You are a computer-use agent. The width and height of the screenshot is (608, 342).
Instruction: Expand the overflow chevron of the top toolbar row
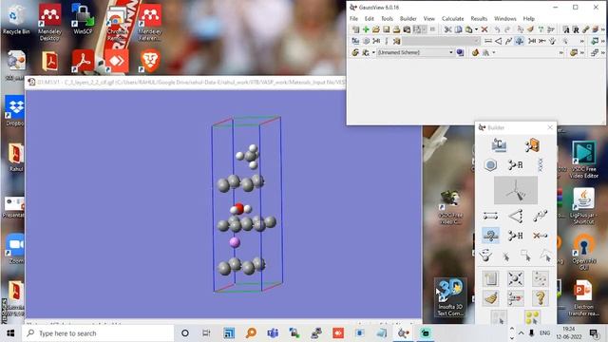603,29
